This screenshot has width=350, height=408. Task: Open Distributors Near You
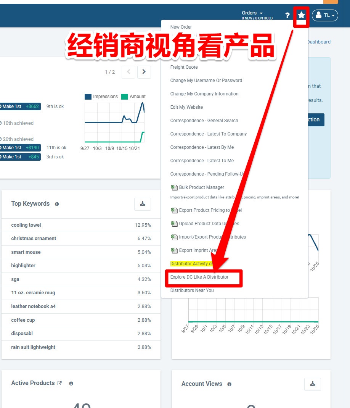pos(192,290)
